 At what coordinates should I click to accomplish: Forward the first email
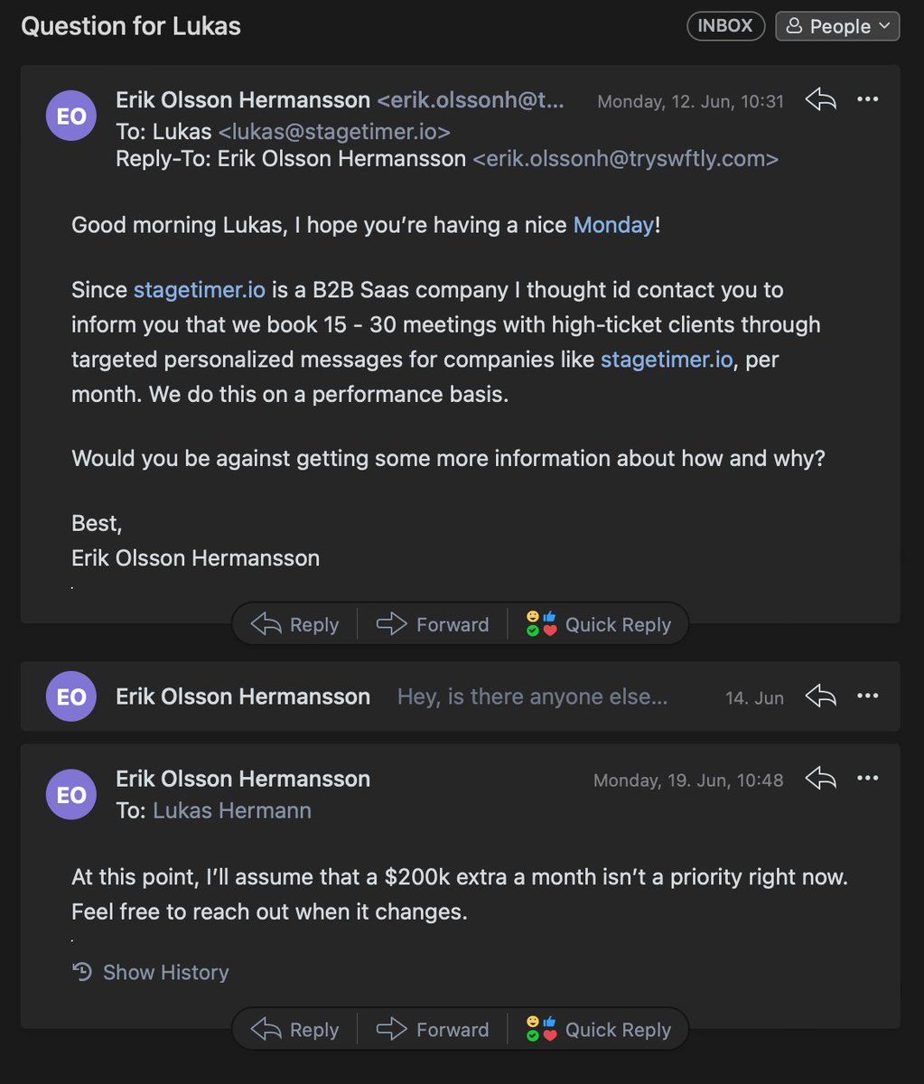click(x=433, y=624)
